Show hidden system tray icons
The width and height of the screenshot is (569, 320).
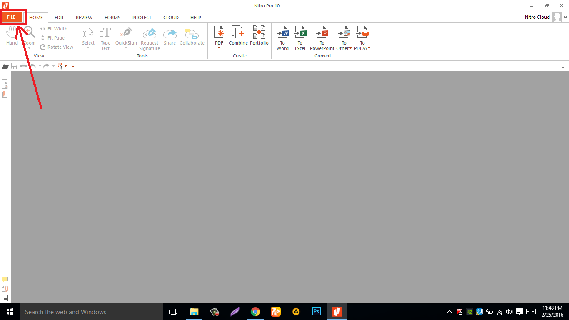pyautogui.click(x=449, y=312)
